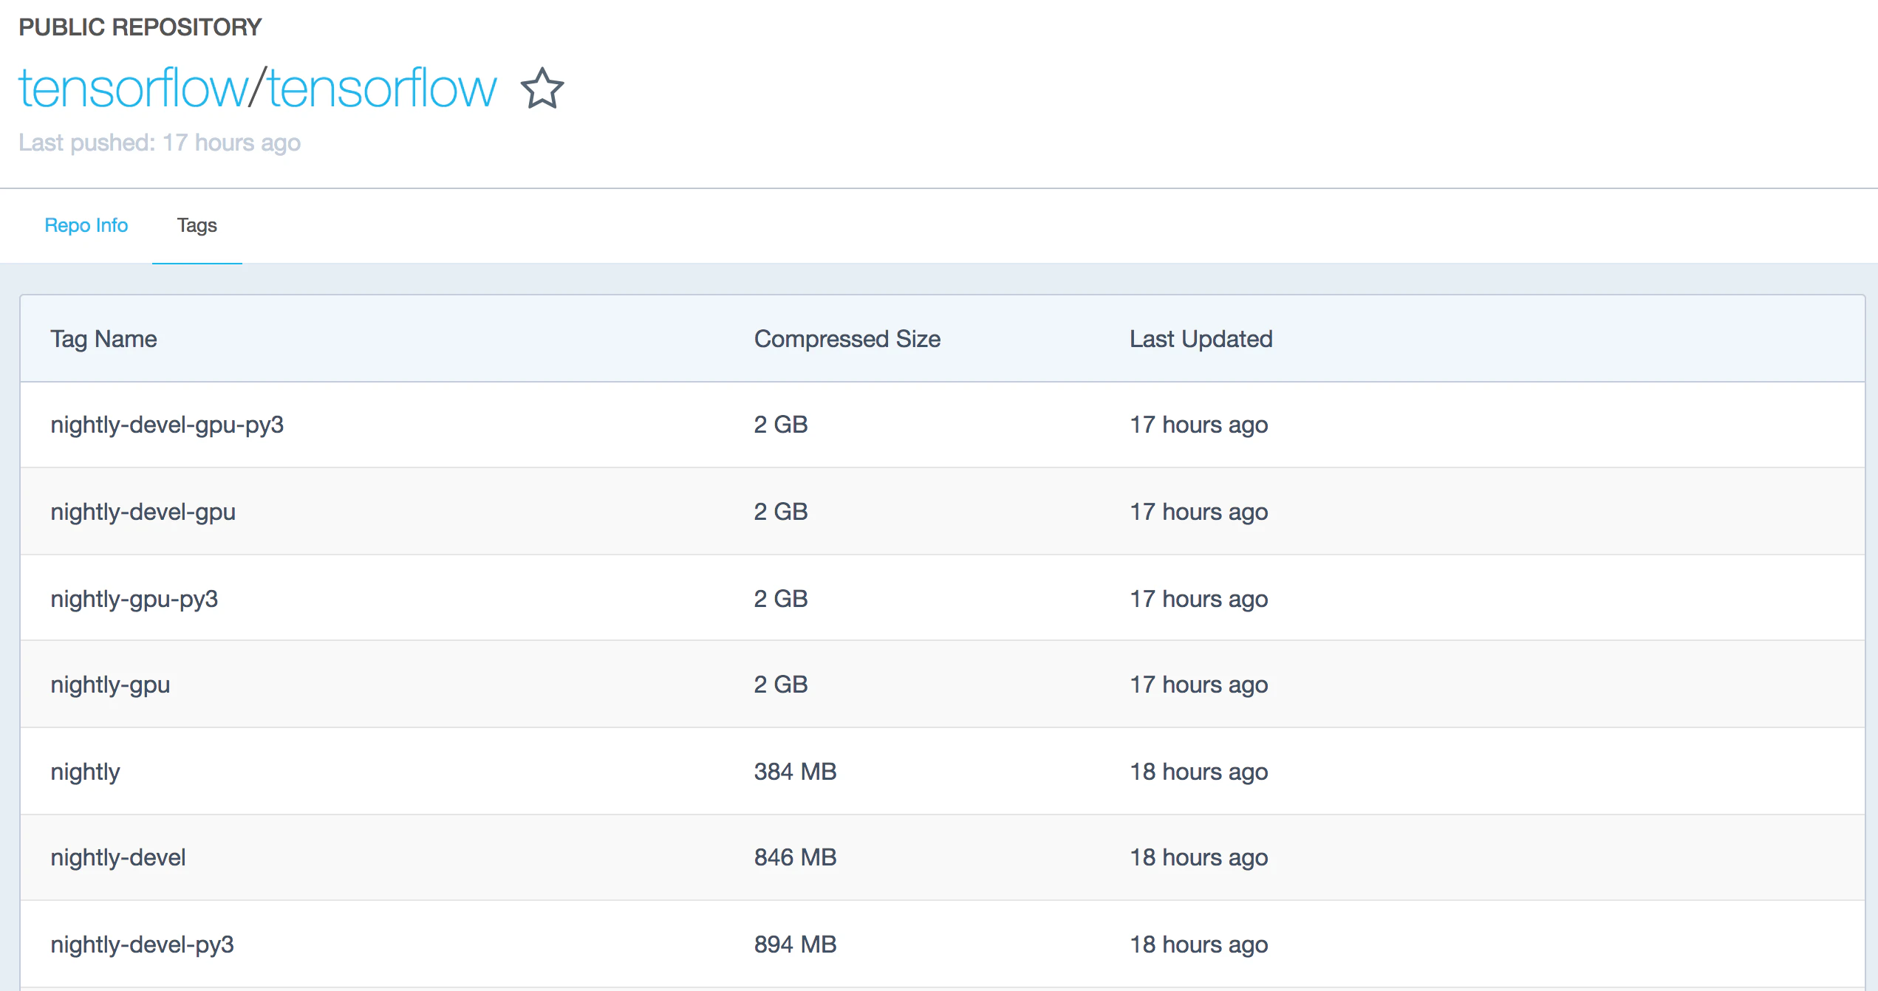Star the tensorflow/tensorflow repository
The image size is (1878, 991).
[542, 89]
